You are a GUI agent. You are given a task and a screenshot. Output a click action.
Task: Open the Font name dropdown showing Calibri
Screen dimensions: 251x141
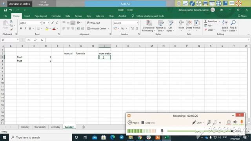point(40,23)
